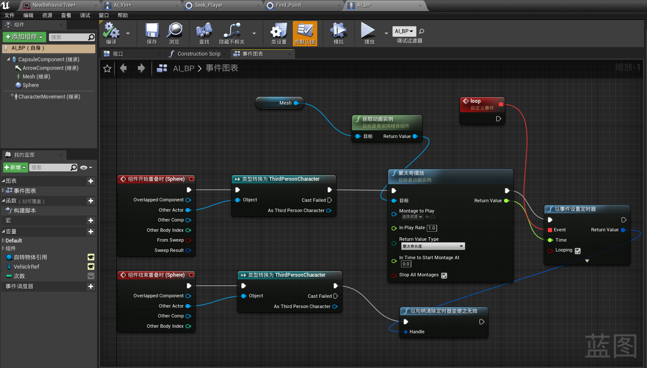Screen dimensions: 647x368
Task: Toggle the eye icon for 自转物体引用 variable
Action: point(91,257)
